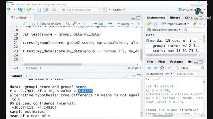Open the Addins dropdown
The height and width of the screenshot is (119, 213).
click(x=118, y=10)
